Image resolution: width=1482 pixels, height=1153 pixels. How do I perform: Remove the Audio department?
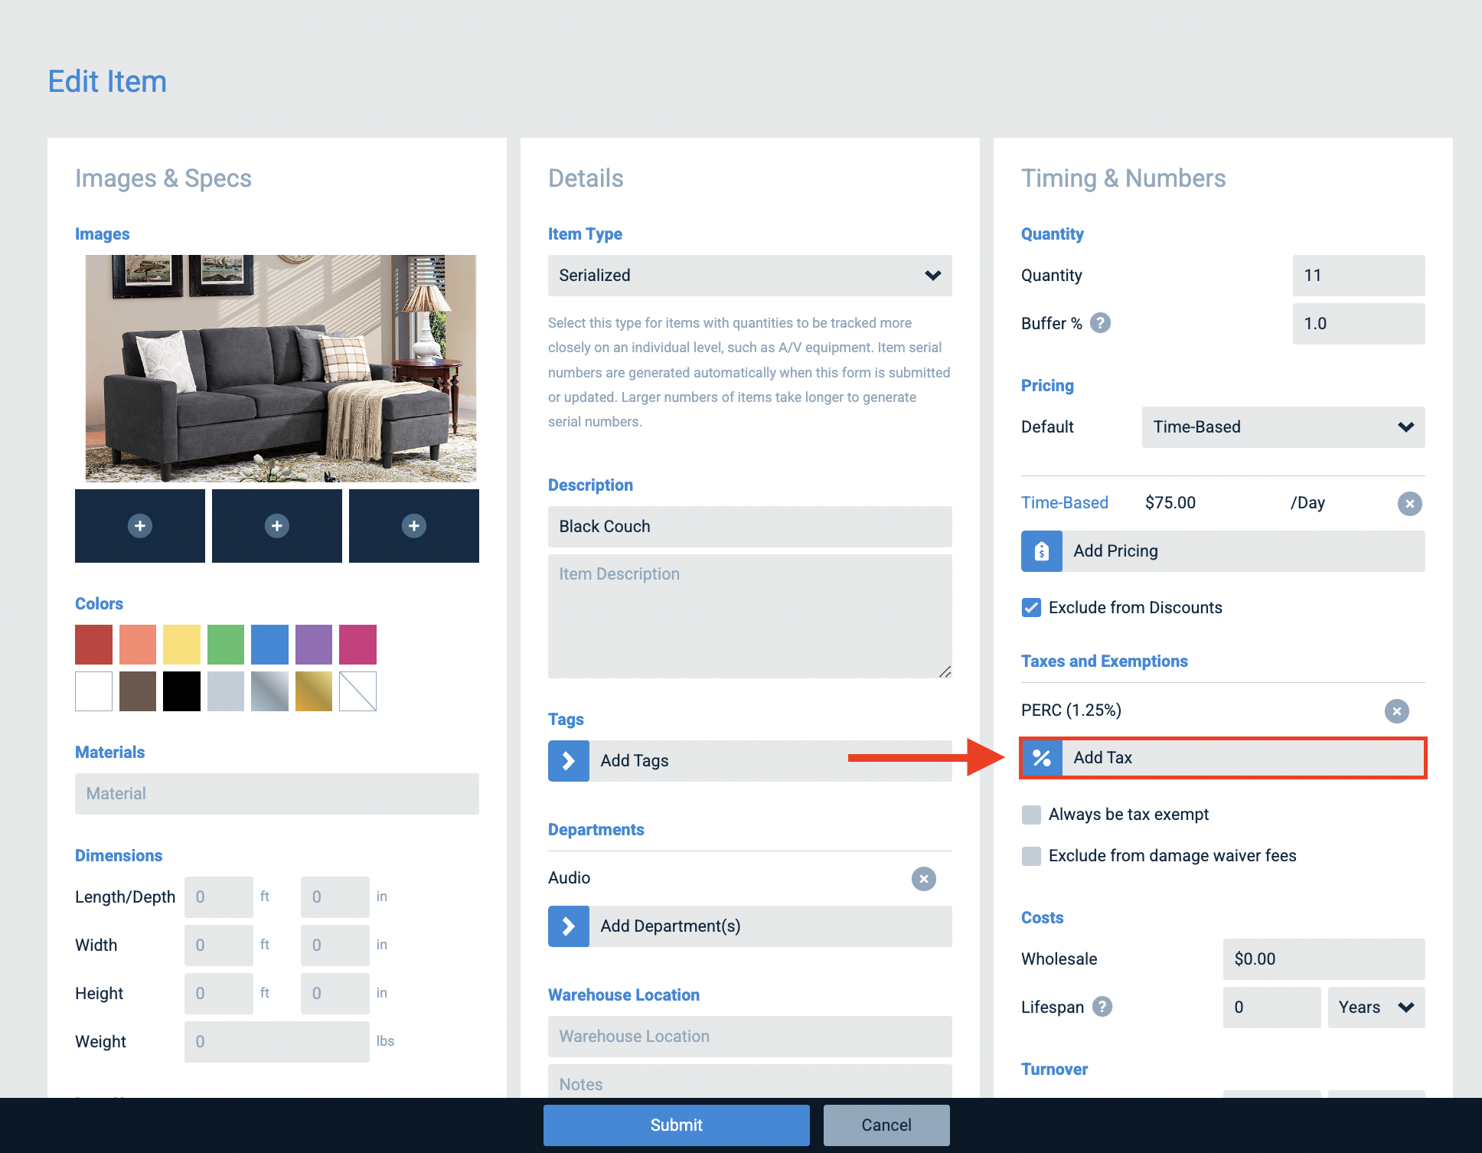(x=923, y=878)
